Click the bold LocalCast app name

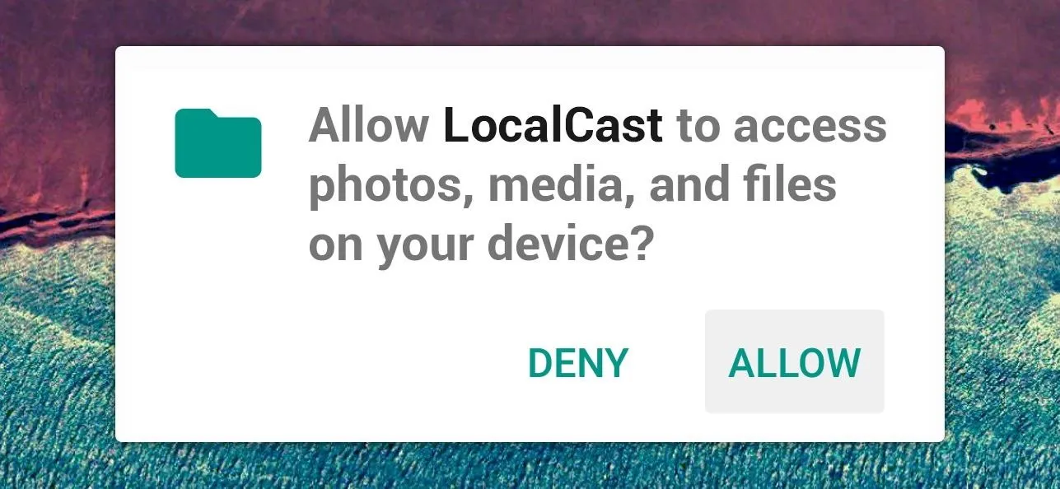(x=553, y=125)
